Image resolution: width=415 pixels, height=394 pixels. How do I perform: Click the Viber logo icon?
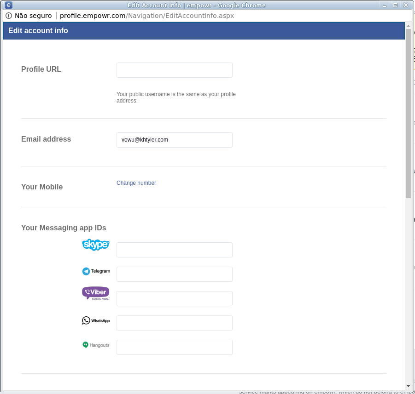(x=95, y=293)
